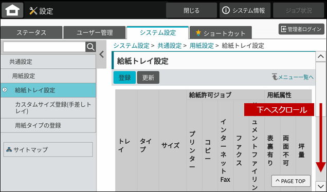This screenshot has height=192, width=327.
Task: Open the サイトマップ link
Action: pyautogui.click(x=48, y=149)
